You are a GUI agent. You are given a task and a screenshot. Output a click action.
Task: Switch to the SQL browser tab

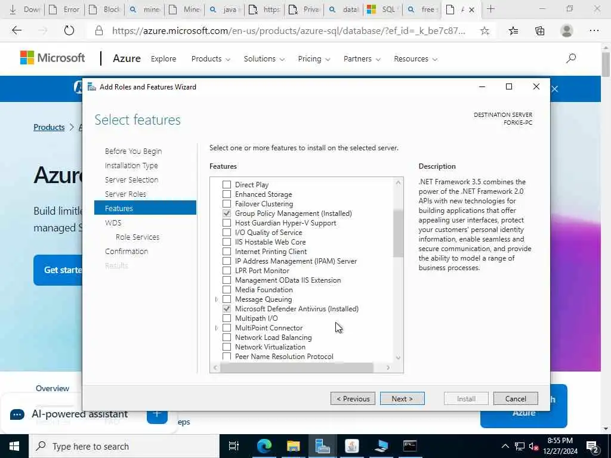point(383,10)
